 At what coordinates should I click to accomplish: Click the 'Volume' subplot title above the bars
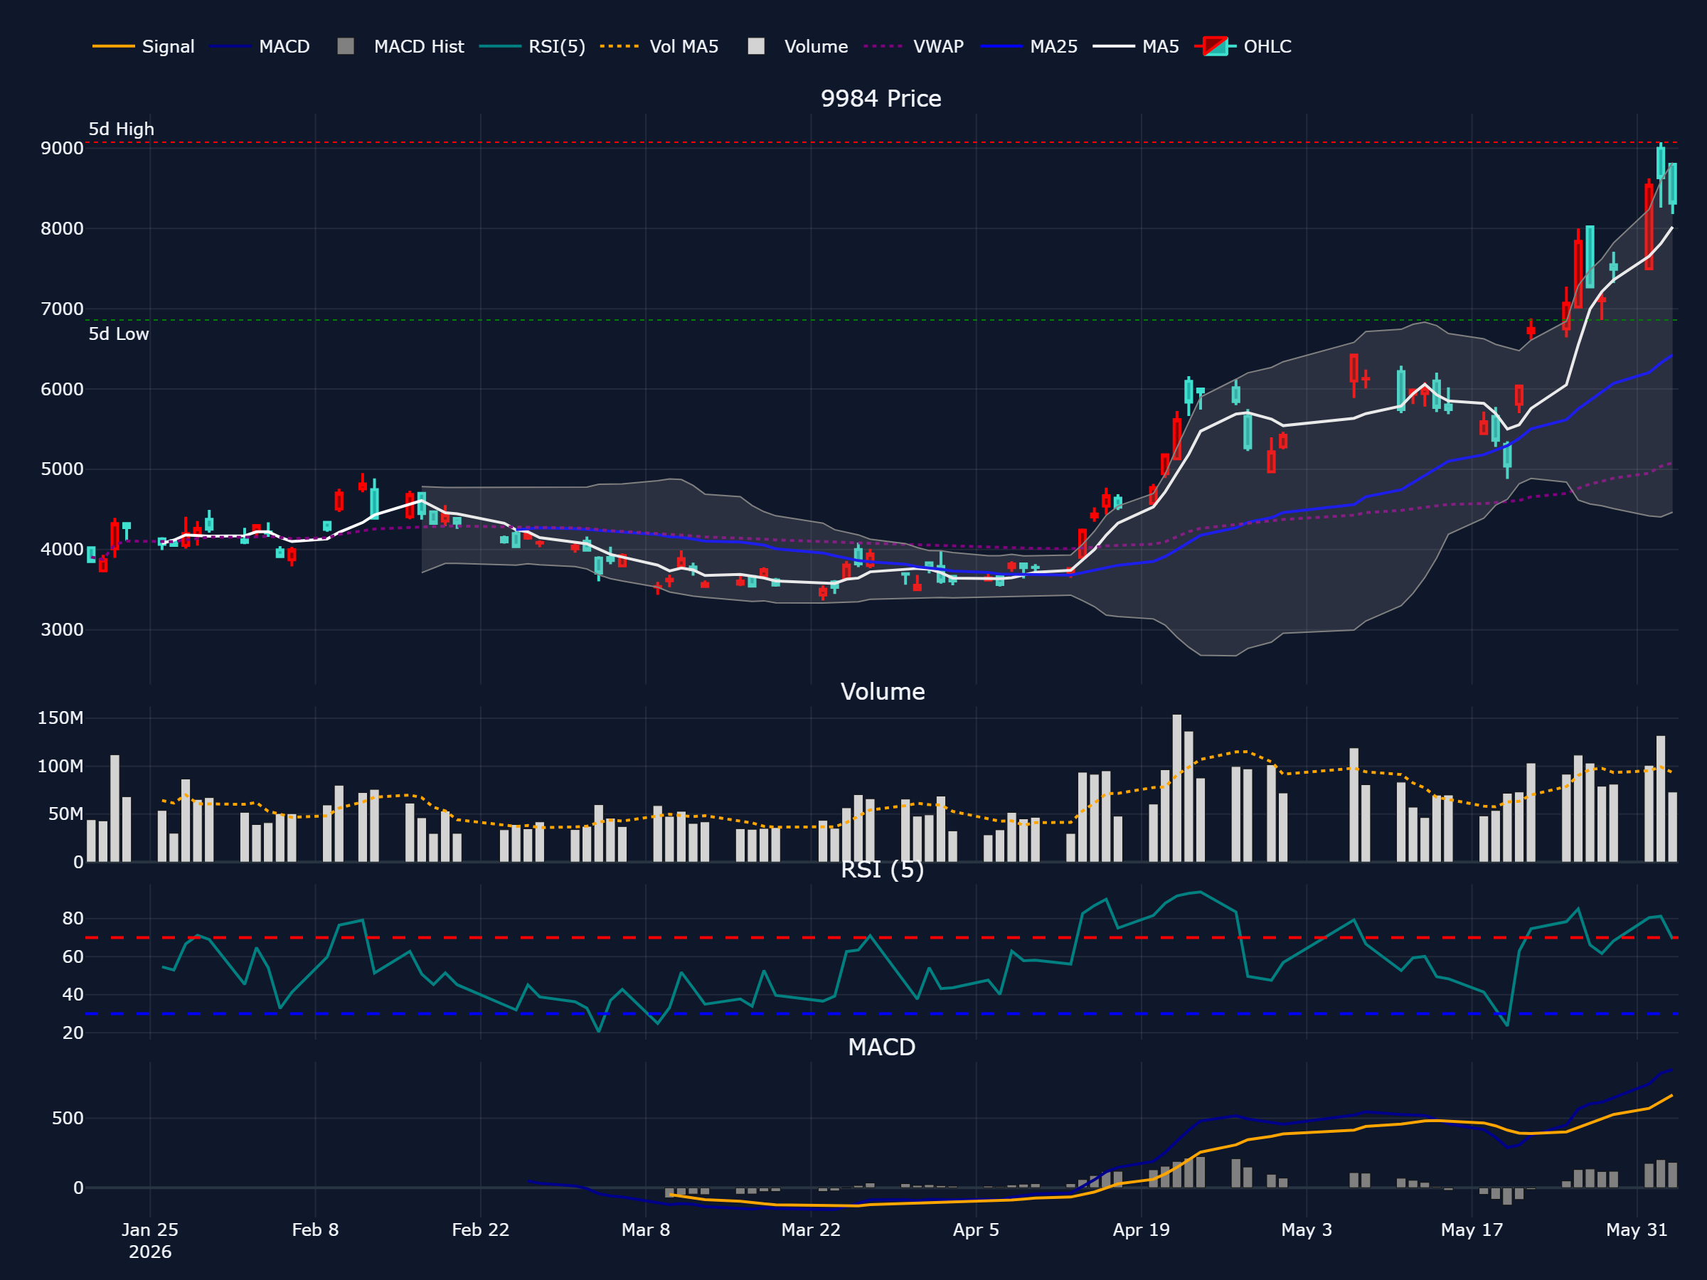[882, 691]
